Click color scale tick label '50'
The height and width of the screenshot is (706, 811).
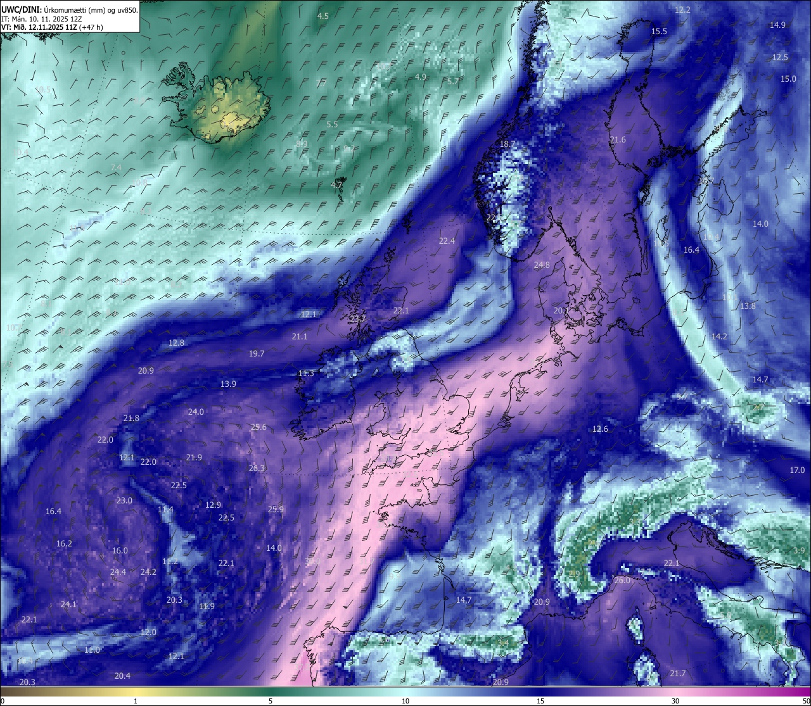pos(806,701)
